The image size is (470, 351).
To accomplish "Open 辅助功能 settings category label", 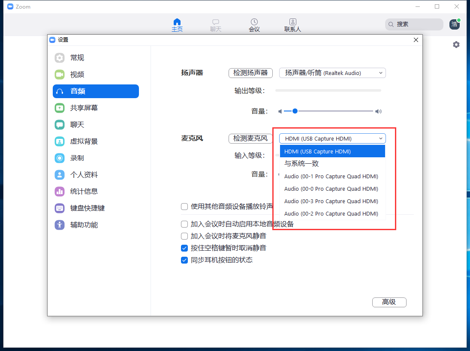I will coord(84,225).
